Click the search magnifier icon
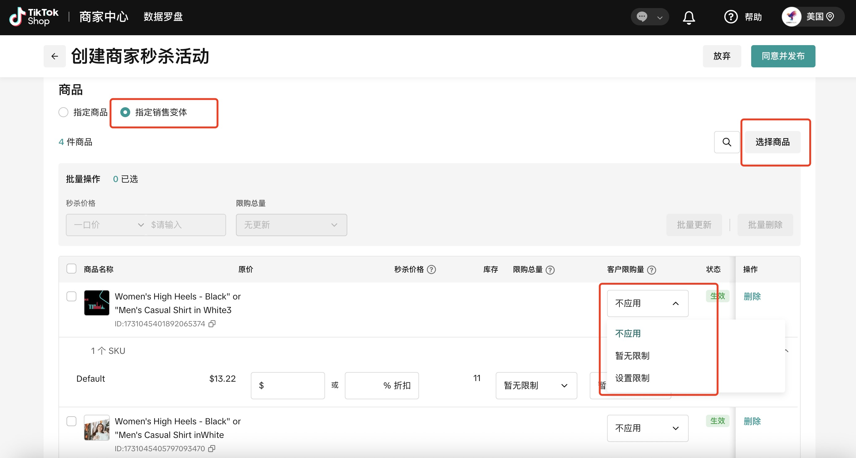The image size is (856, 458). click(726, 142)
